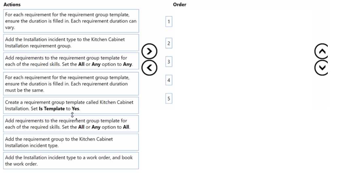351x177 pixels.
Task: Select the add requirements action with option set to All
Action: [71, 124]
